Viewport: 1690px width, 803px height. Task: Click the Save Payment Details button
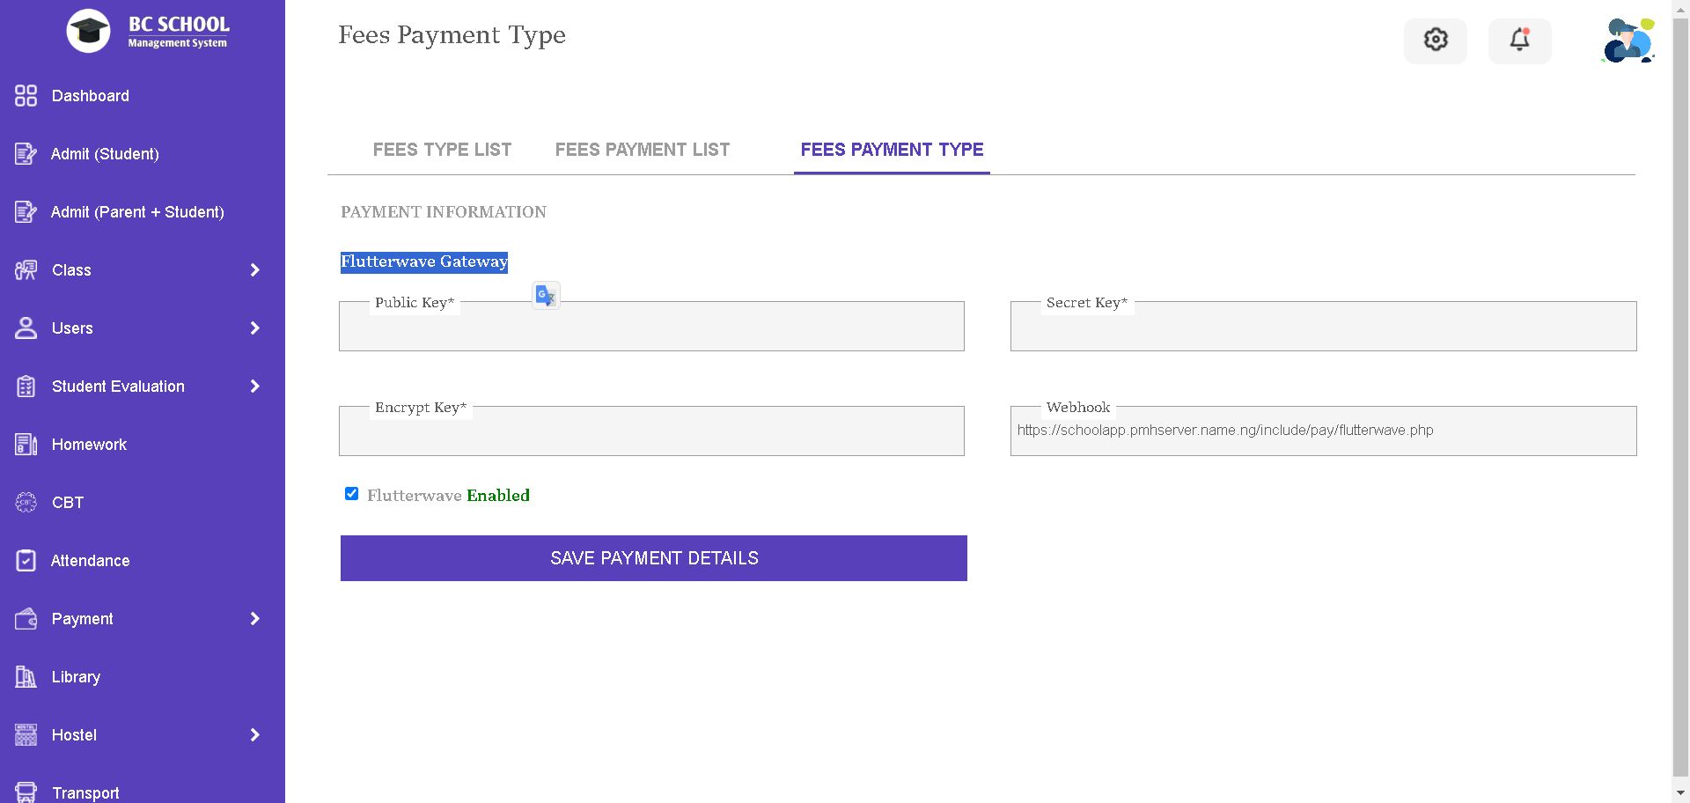653,558
